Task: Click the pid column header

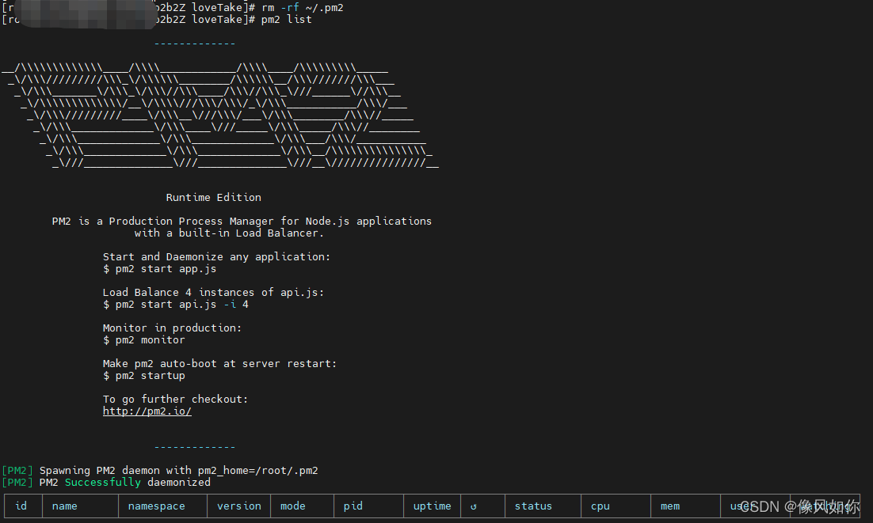Action: [x=353, y=506]
